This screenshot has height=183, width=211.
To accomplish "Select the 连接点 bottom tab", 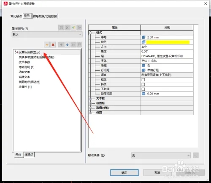I will pos(29,155).
